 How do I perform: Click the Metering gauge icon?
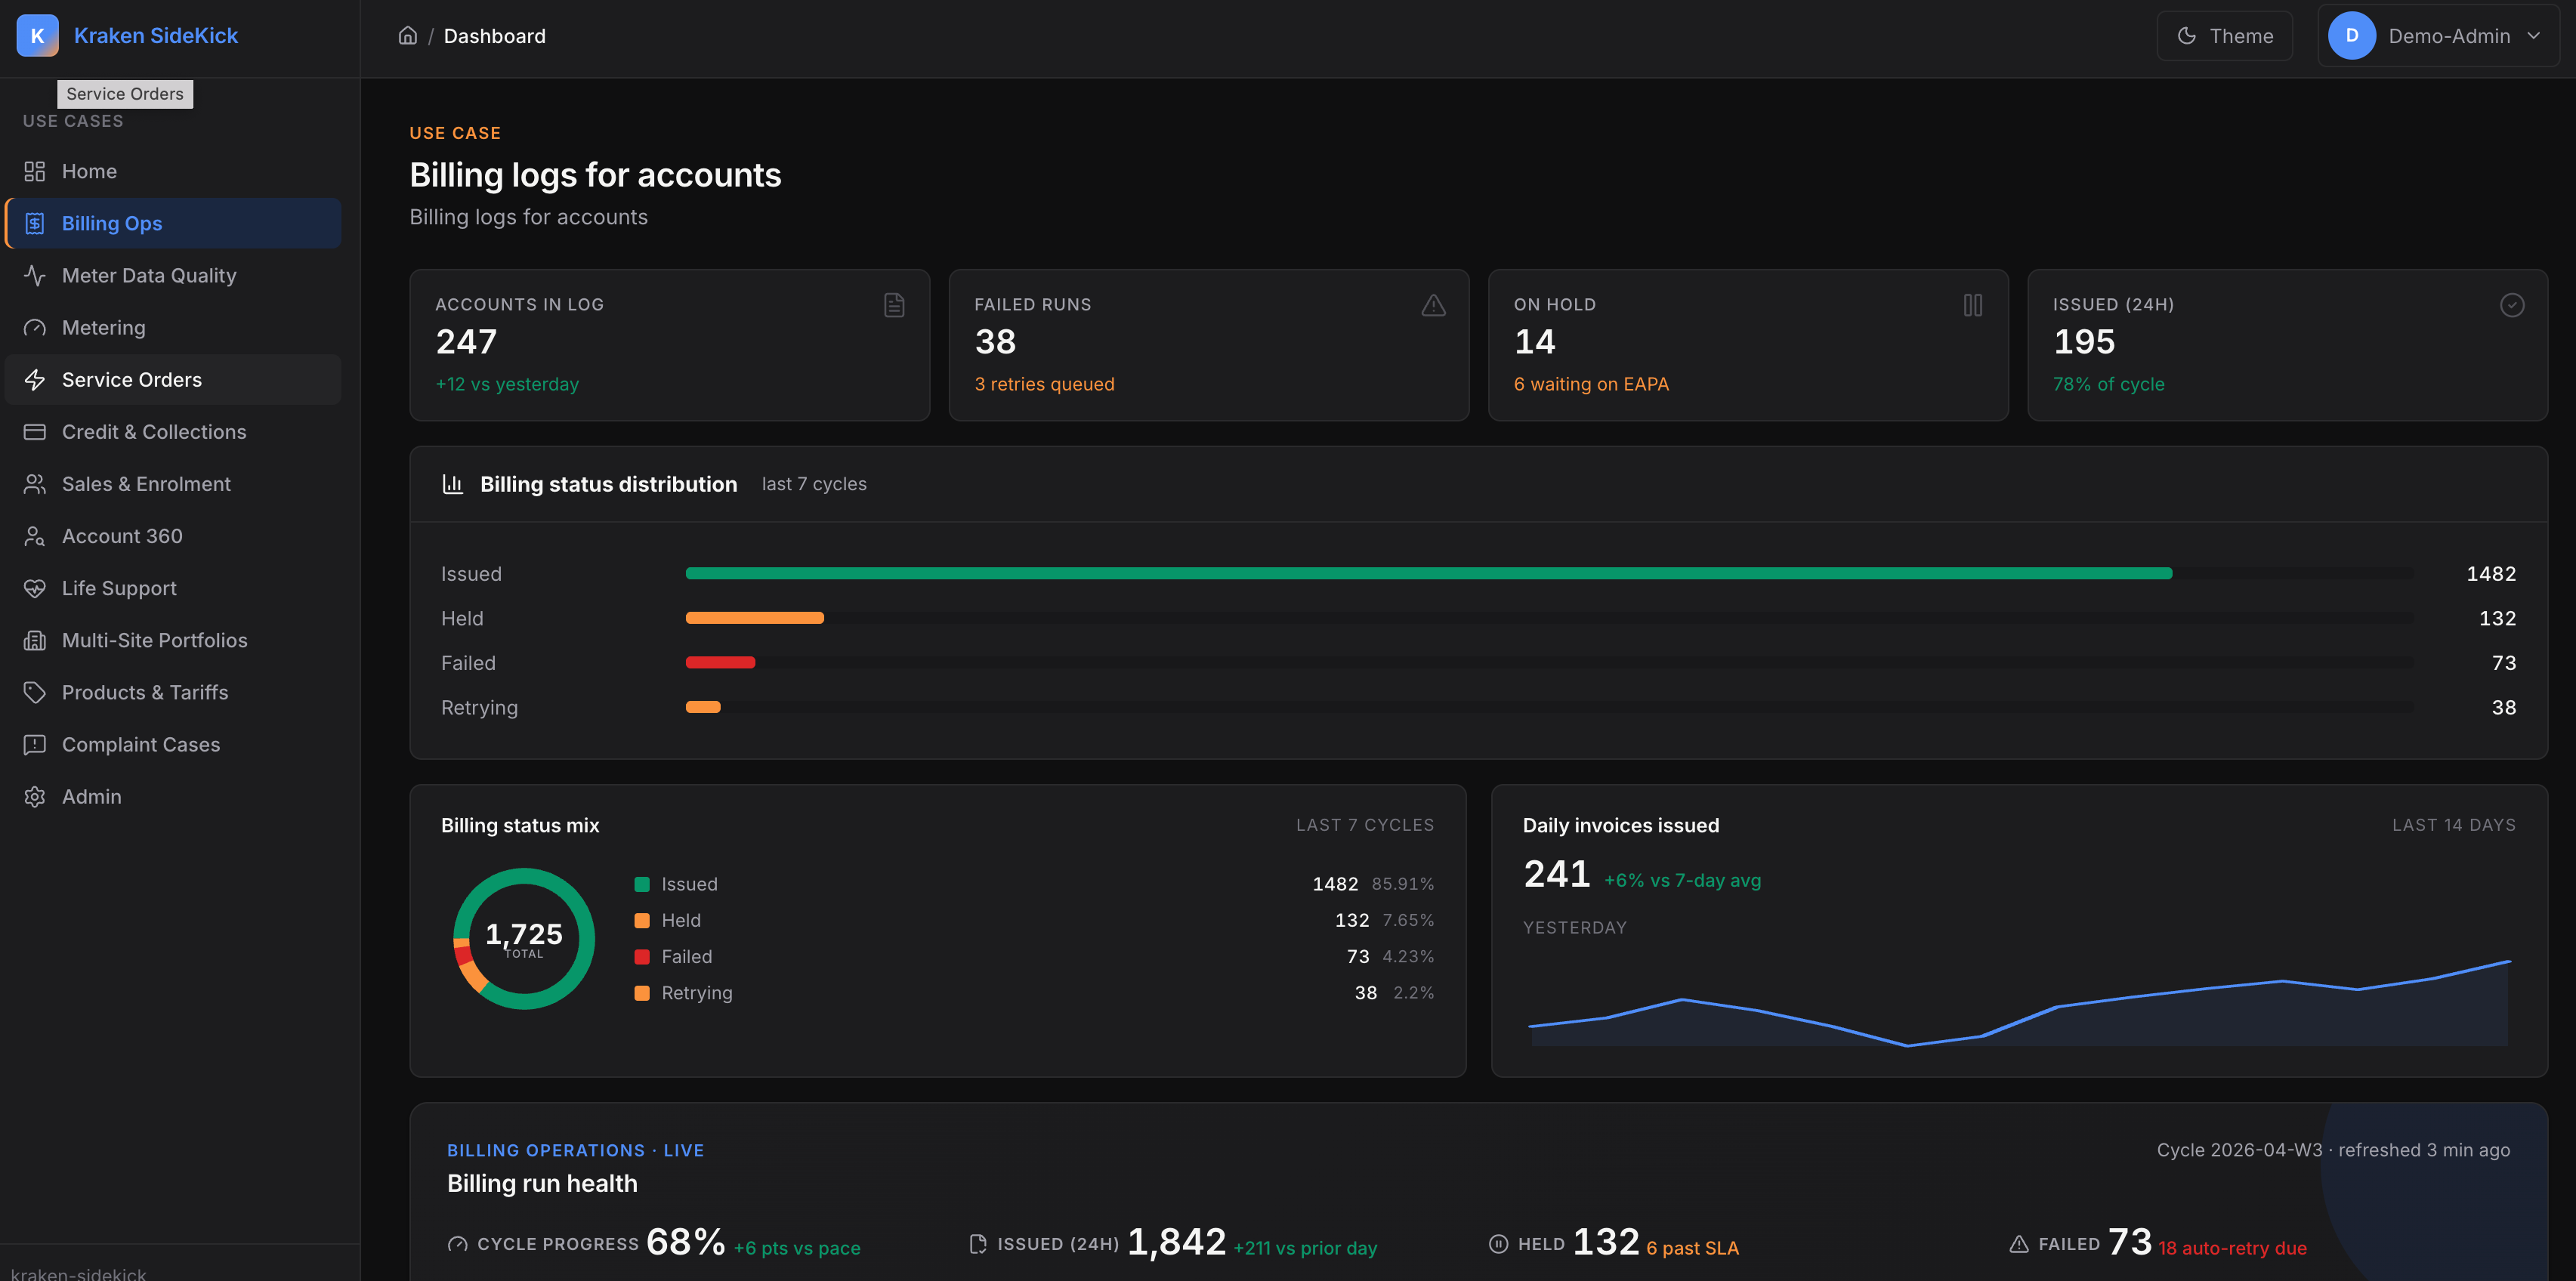coord(35,327)
